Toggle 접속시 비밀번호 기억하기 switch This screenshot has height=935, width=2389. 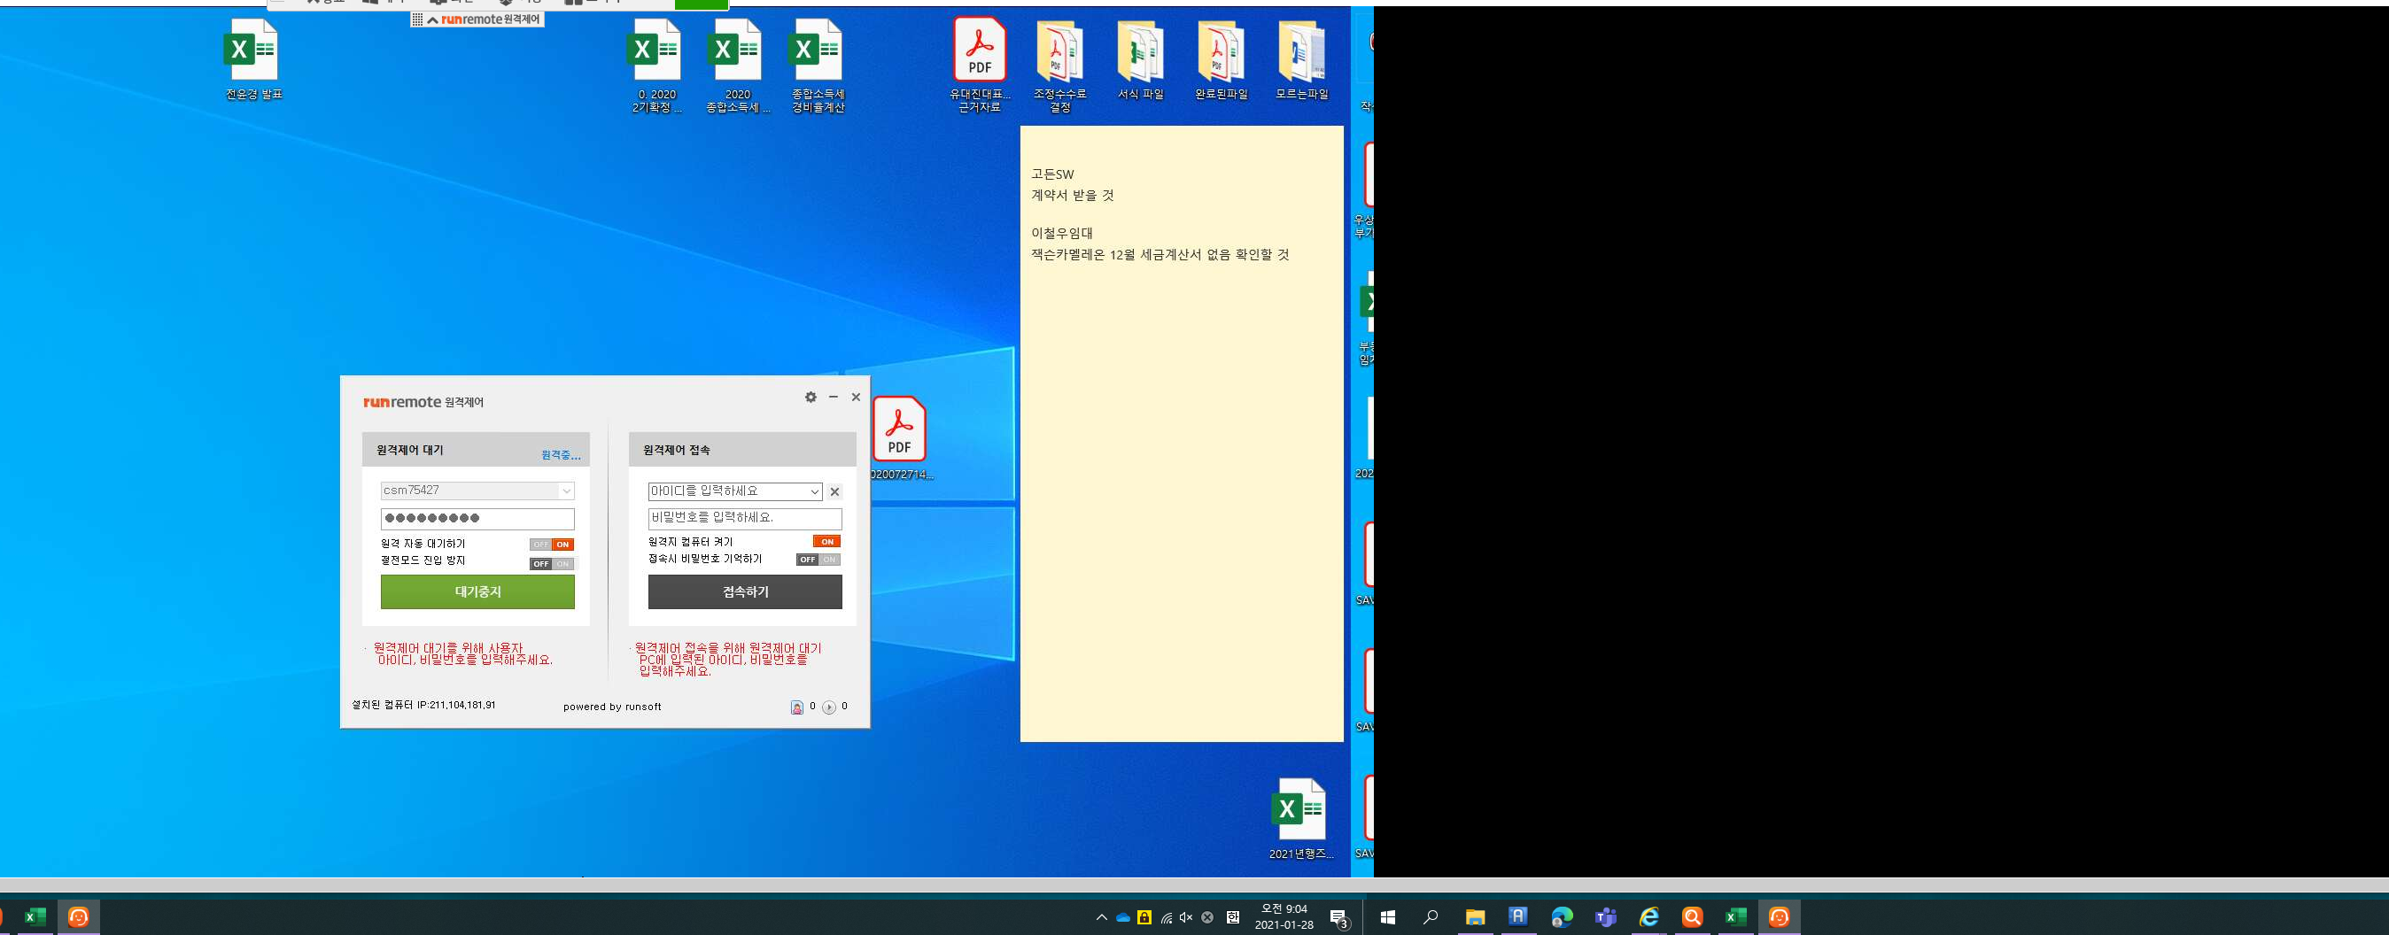pos(818,560)
